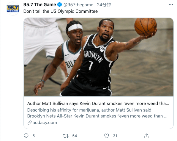Click the reply speech bubble icon
Image resolution: width=177 pixels, height=141 pixels.
[26, 136]
